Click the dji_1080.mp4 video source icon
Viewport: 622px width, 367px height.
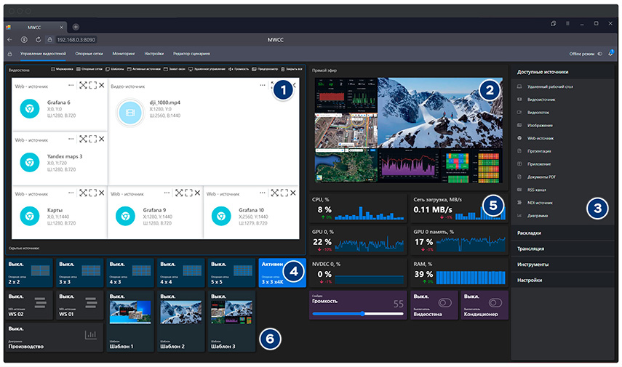(x=129, y=112)
